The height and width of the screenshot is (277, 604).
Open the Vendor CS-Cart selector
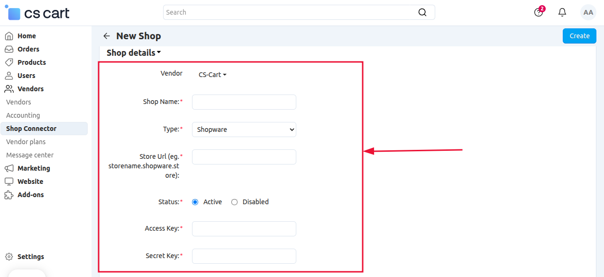pyautogui.click(x=212, y=74)
